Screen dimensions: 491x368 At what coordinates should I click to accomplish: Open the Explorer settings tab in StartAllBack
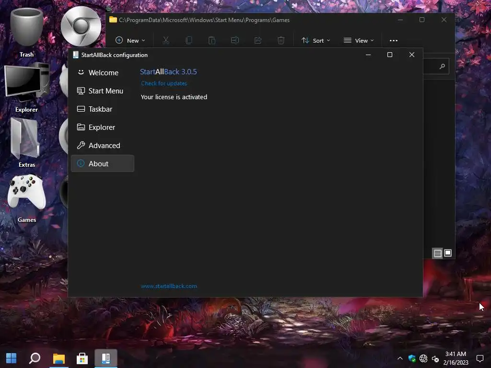[103, 127]
